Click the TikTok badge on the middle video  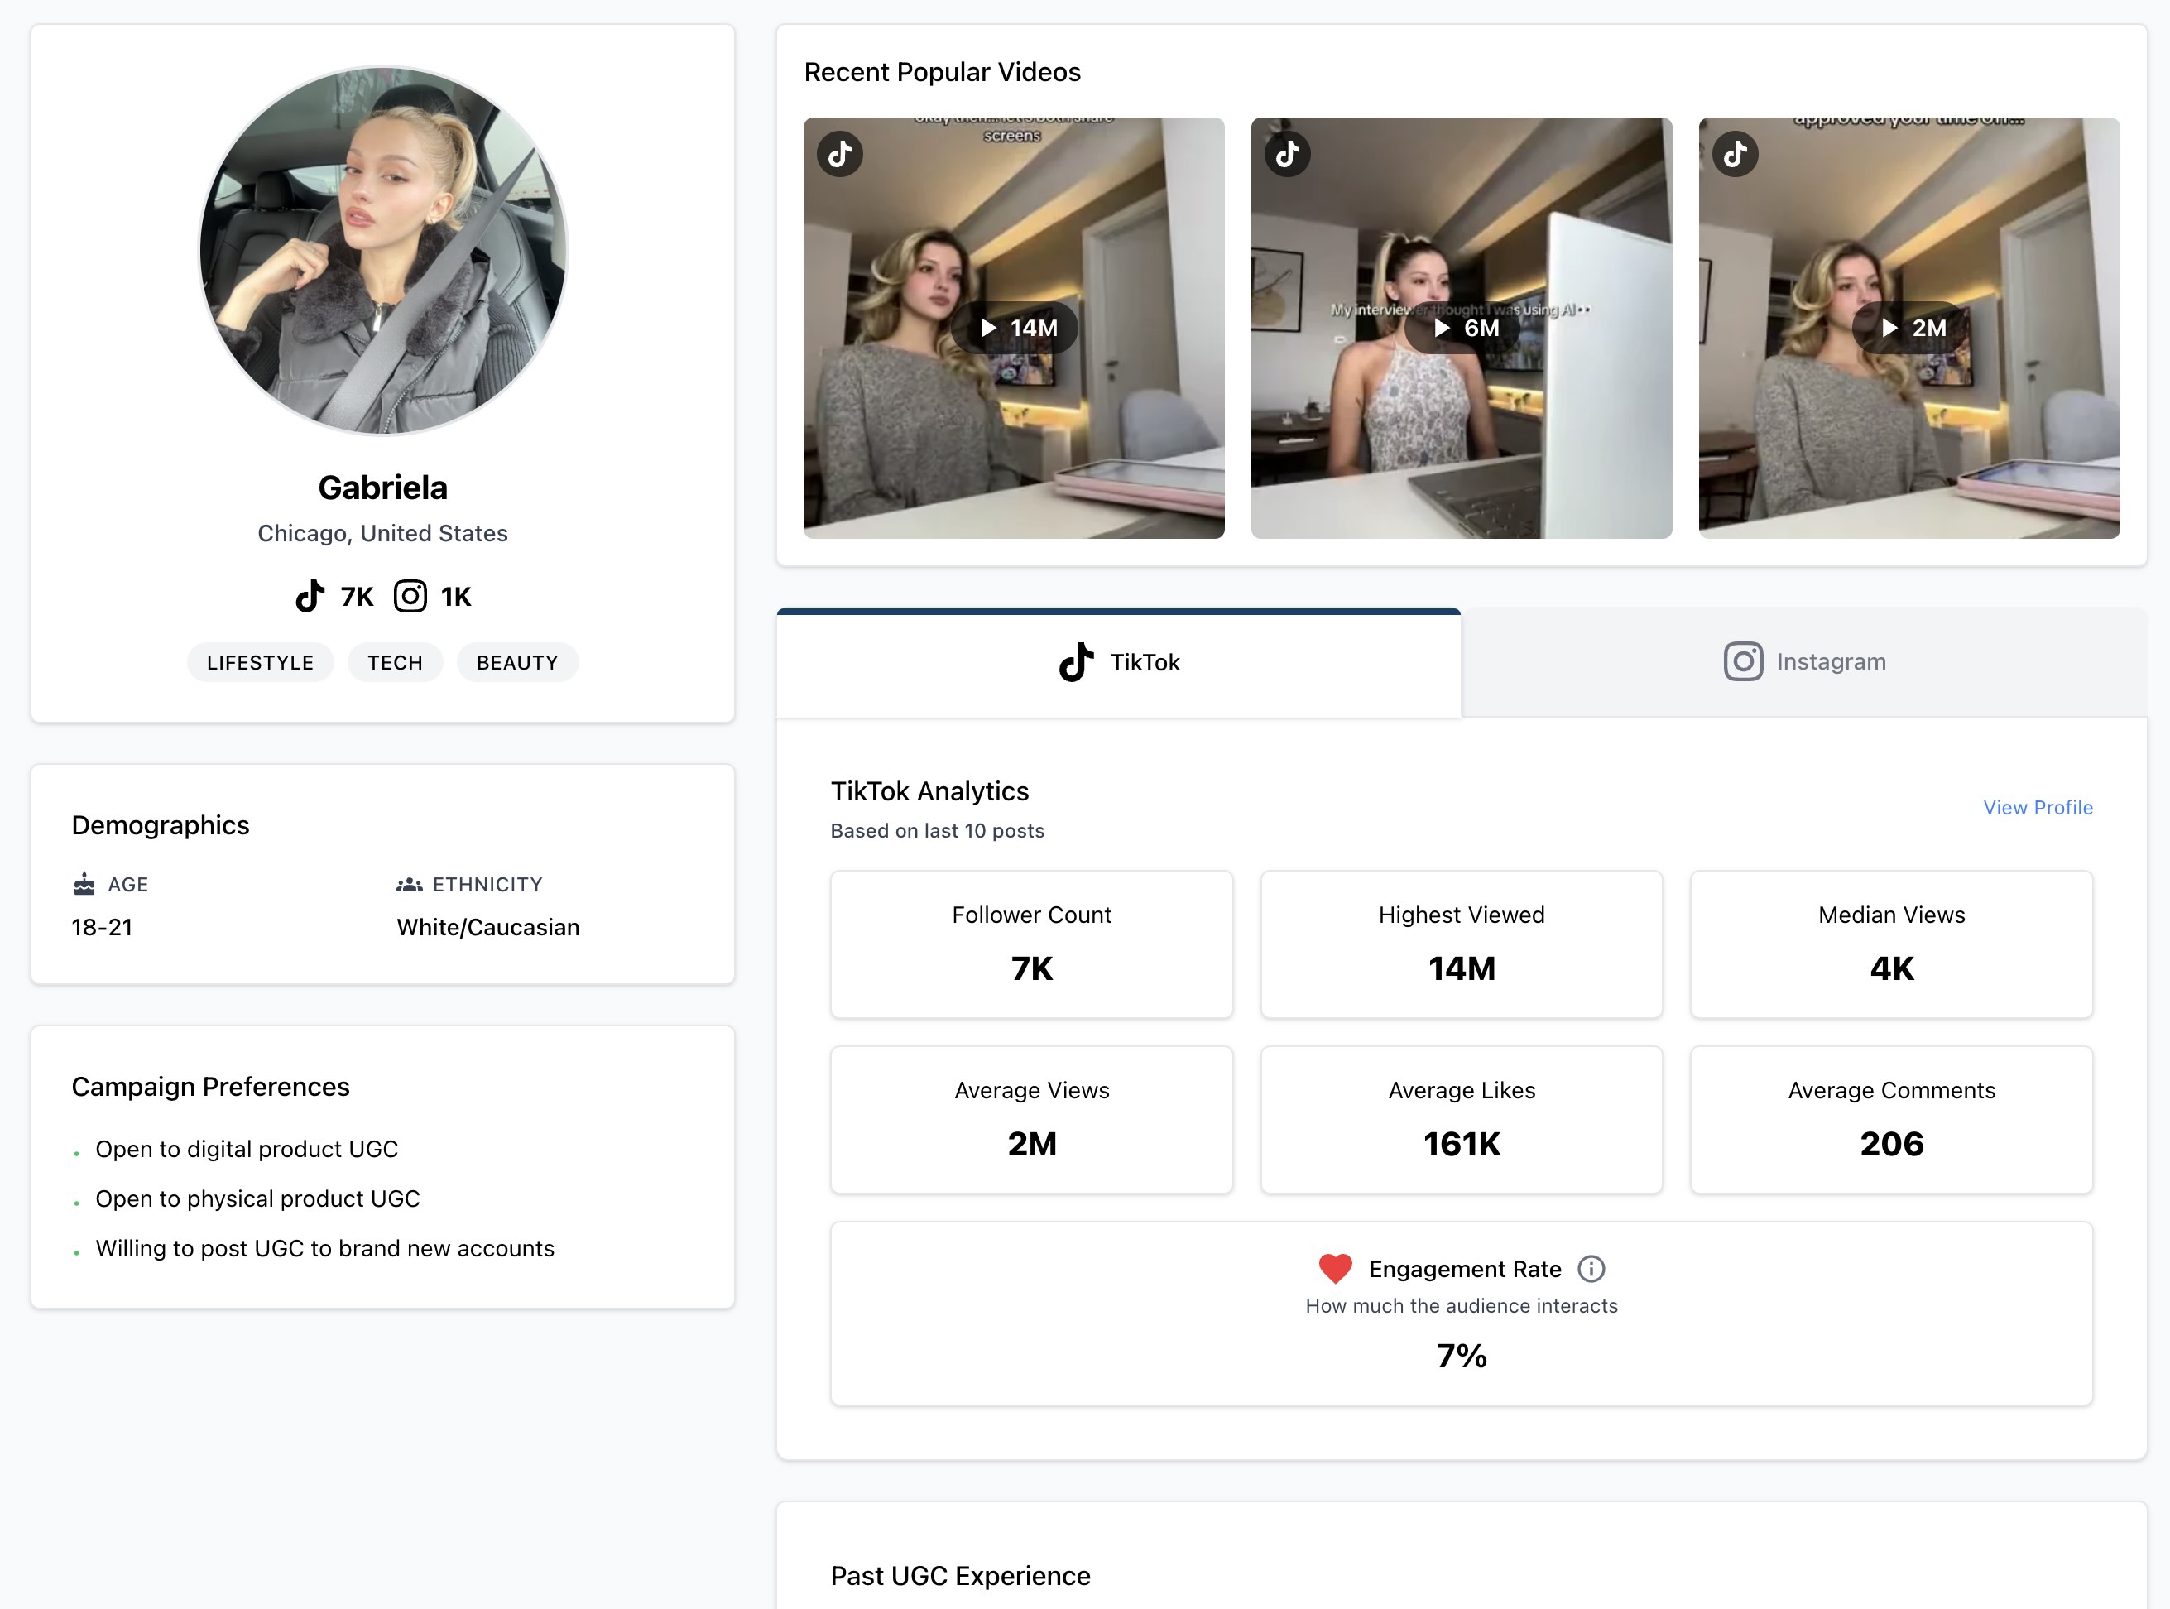click(1288, 153)
